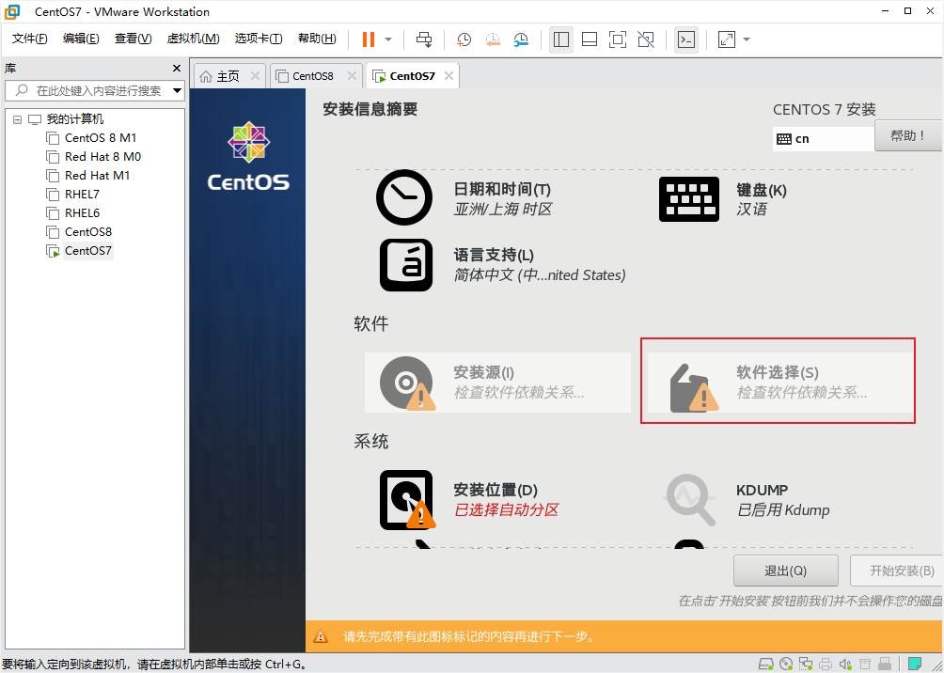
Task: Revert to the previous snapshot icon
Action: [x=493, y=39]
